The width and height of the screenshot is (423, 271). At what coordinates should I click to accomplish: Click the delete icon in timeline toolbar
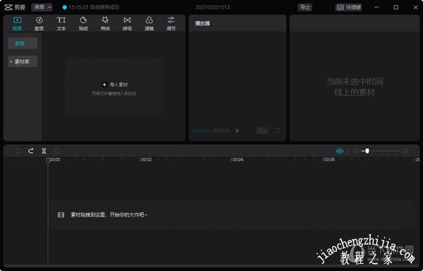click(x=57, y=151)
